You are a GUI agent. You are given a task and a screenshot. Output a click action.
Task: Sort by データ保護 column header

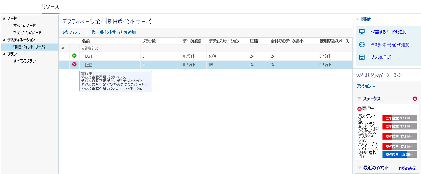(192, 41)
